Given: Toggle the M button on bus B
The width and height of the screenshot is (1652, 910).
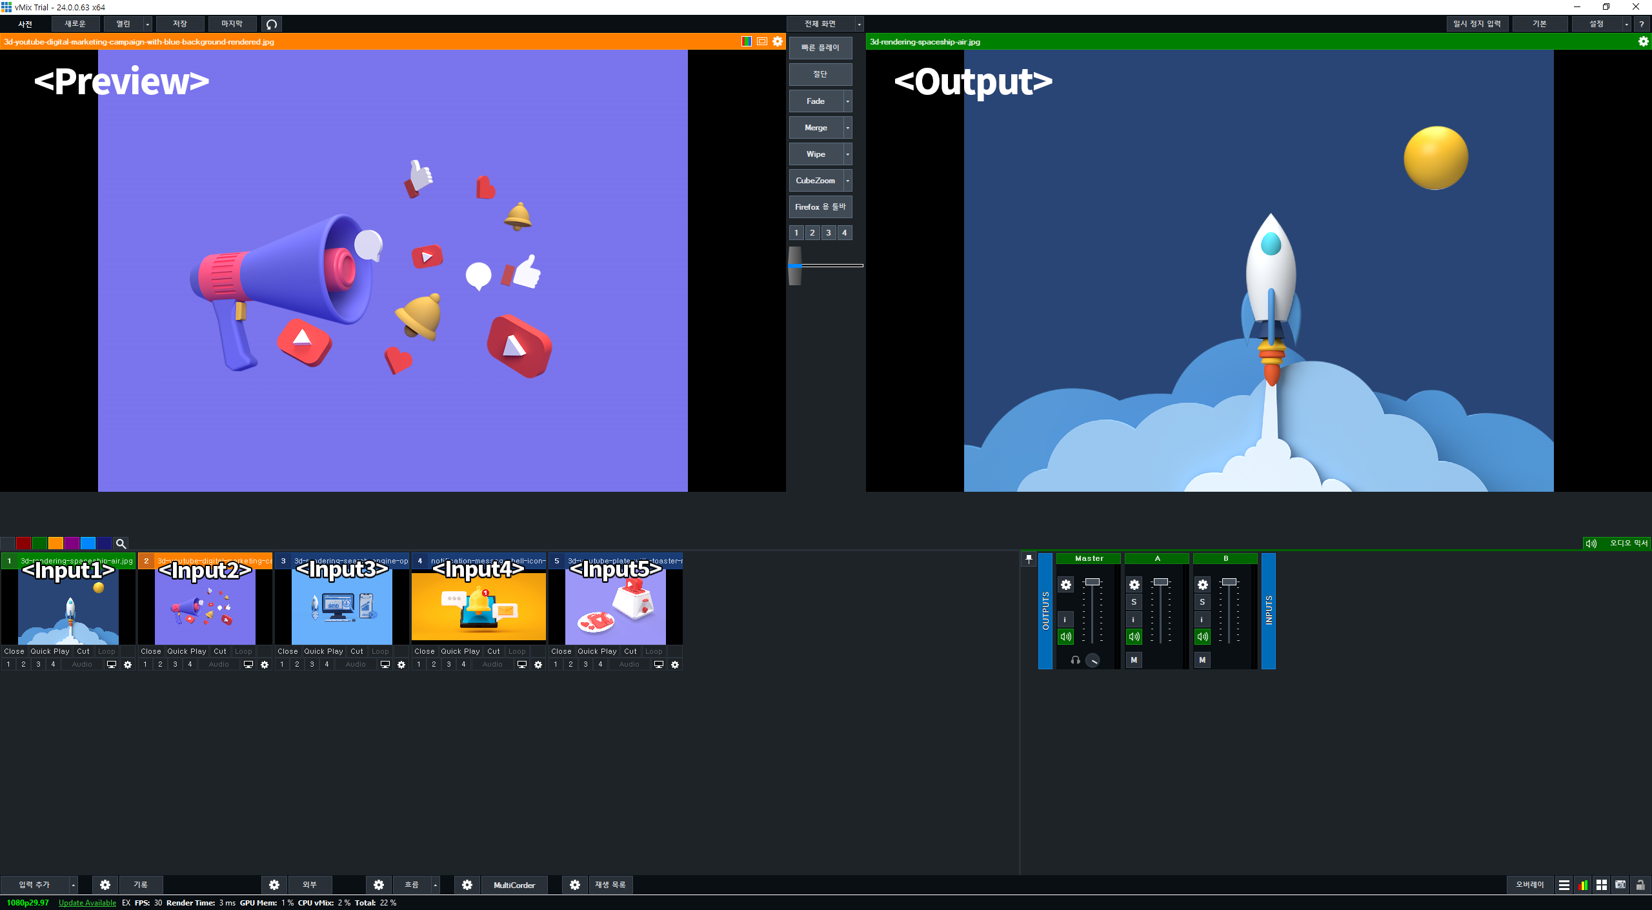Looking at the screenshot, I should point(1202,660).
